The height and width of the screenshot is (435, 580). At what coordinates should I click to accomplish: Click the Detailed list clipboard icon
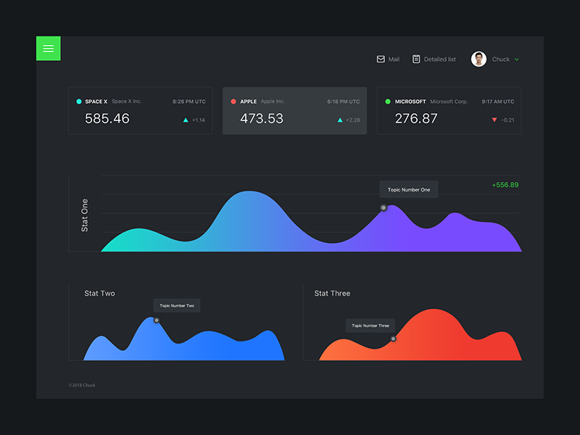click(416, 59)
